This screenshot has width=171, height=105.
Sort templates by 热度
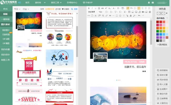(58, 9)
